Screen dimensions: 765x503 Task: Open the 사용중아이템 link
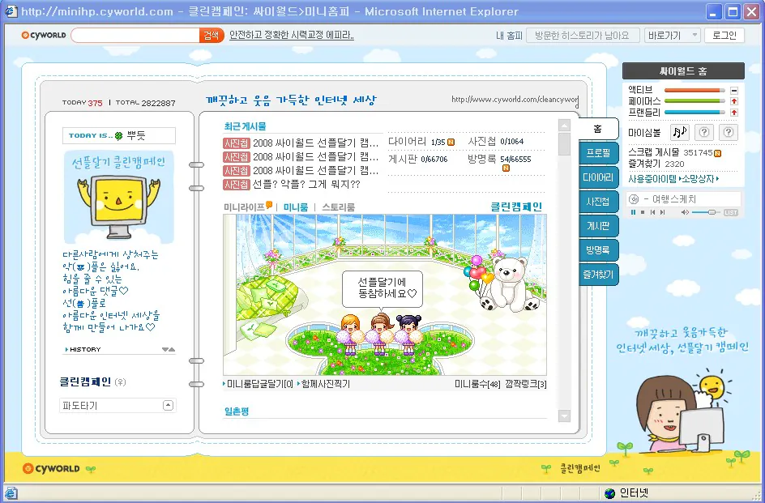[652, 179]
